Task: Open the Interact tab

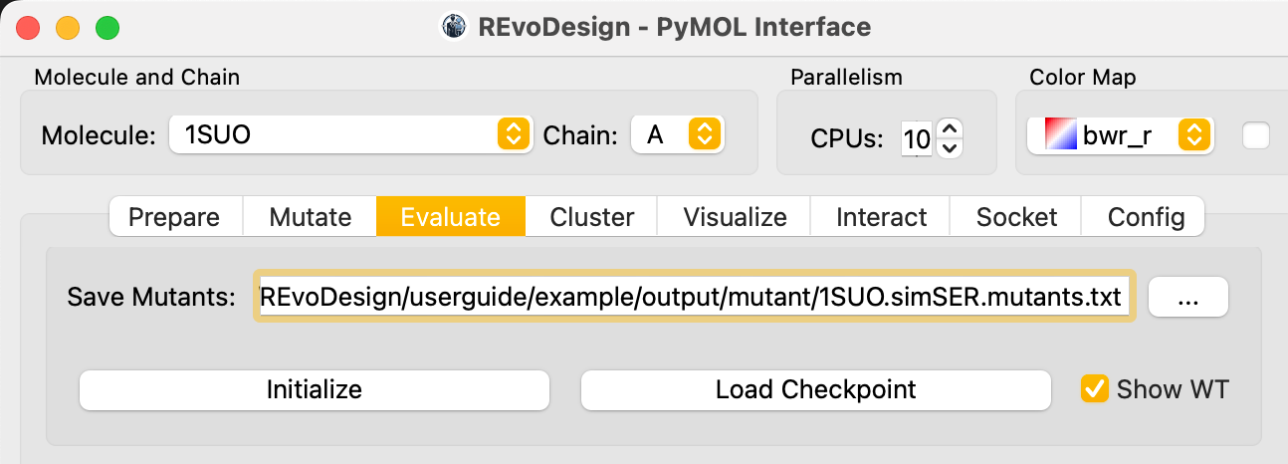Action: pyautogui.click(x=881, y=217)
